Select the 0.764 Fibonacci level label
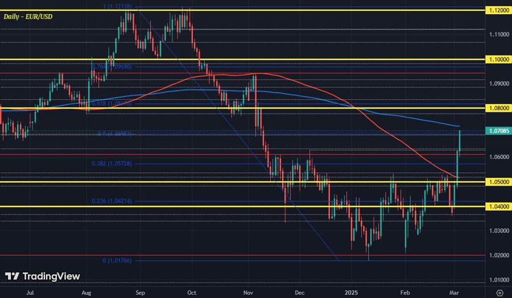Viewport: 512px width, 298px height. (112, 67)
